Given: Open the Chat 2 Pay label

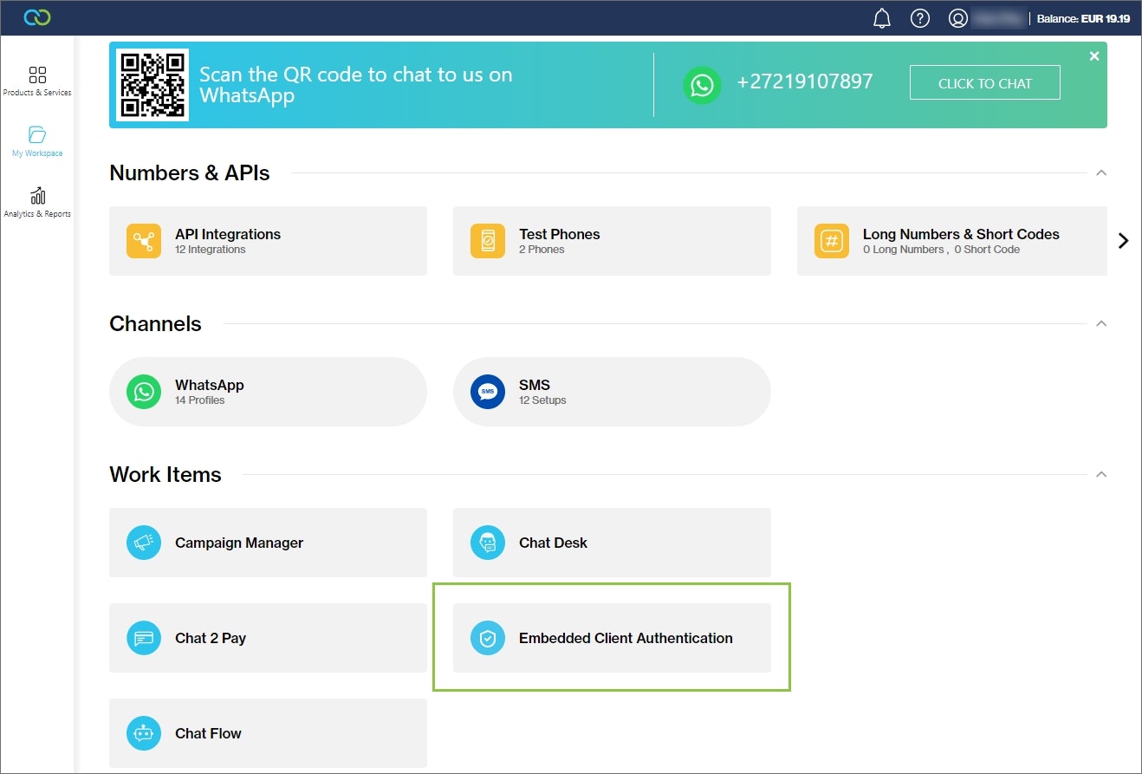Looking at the screenshot, I should click(x=211, y=638).
